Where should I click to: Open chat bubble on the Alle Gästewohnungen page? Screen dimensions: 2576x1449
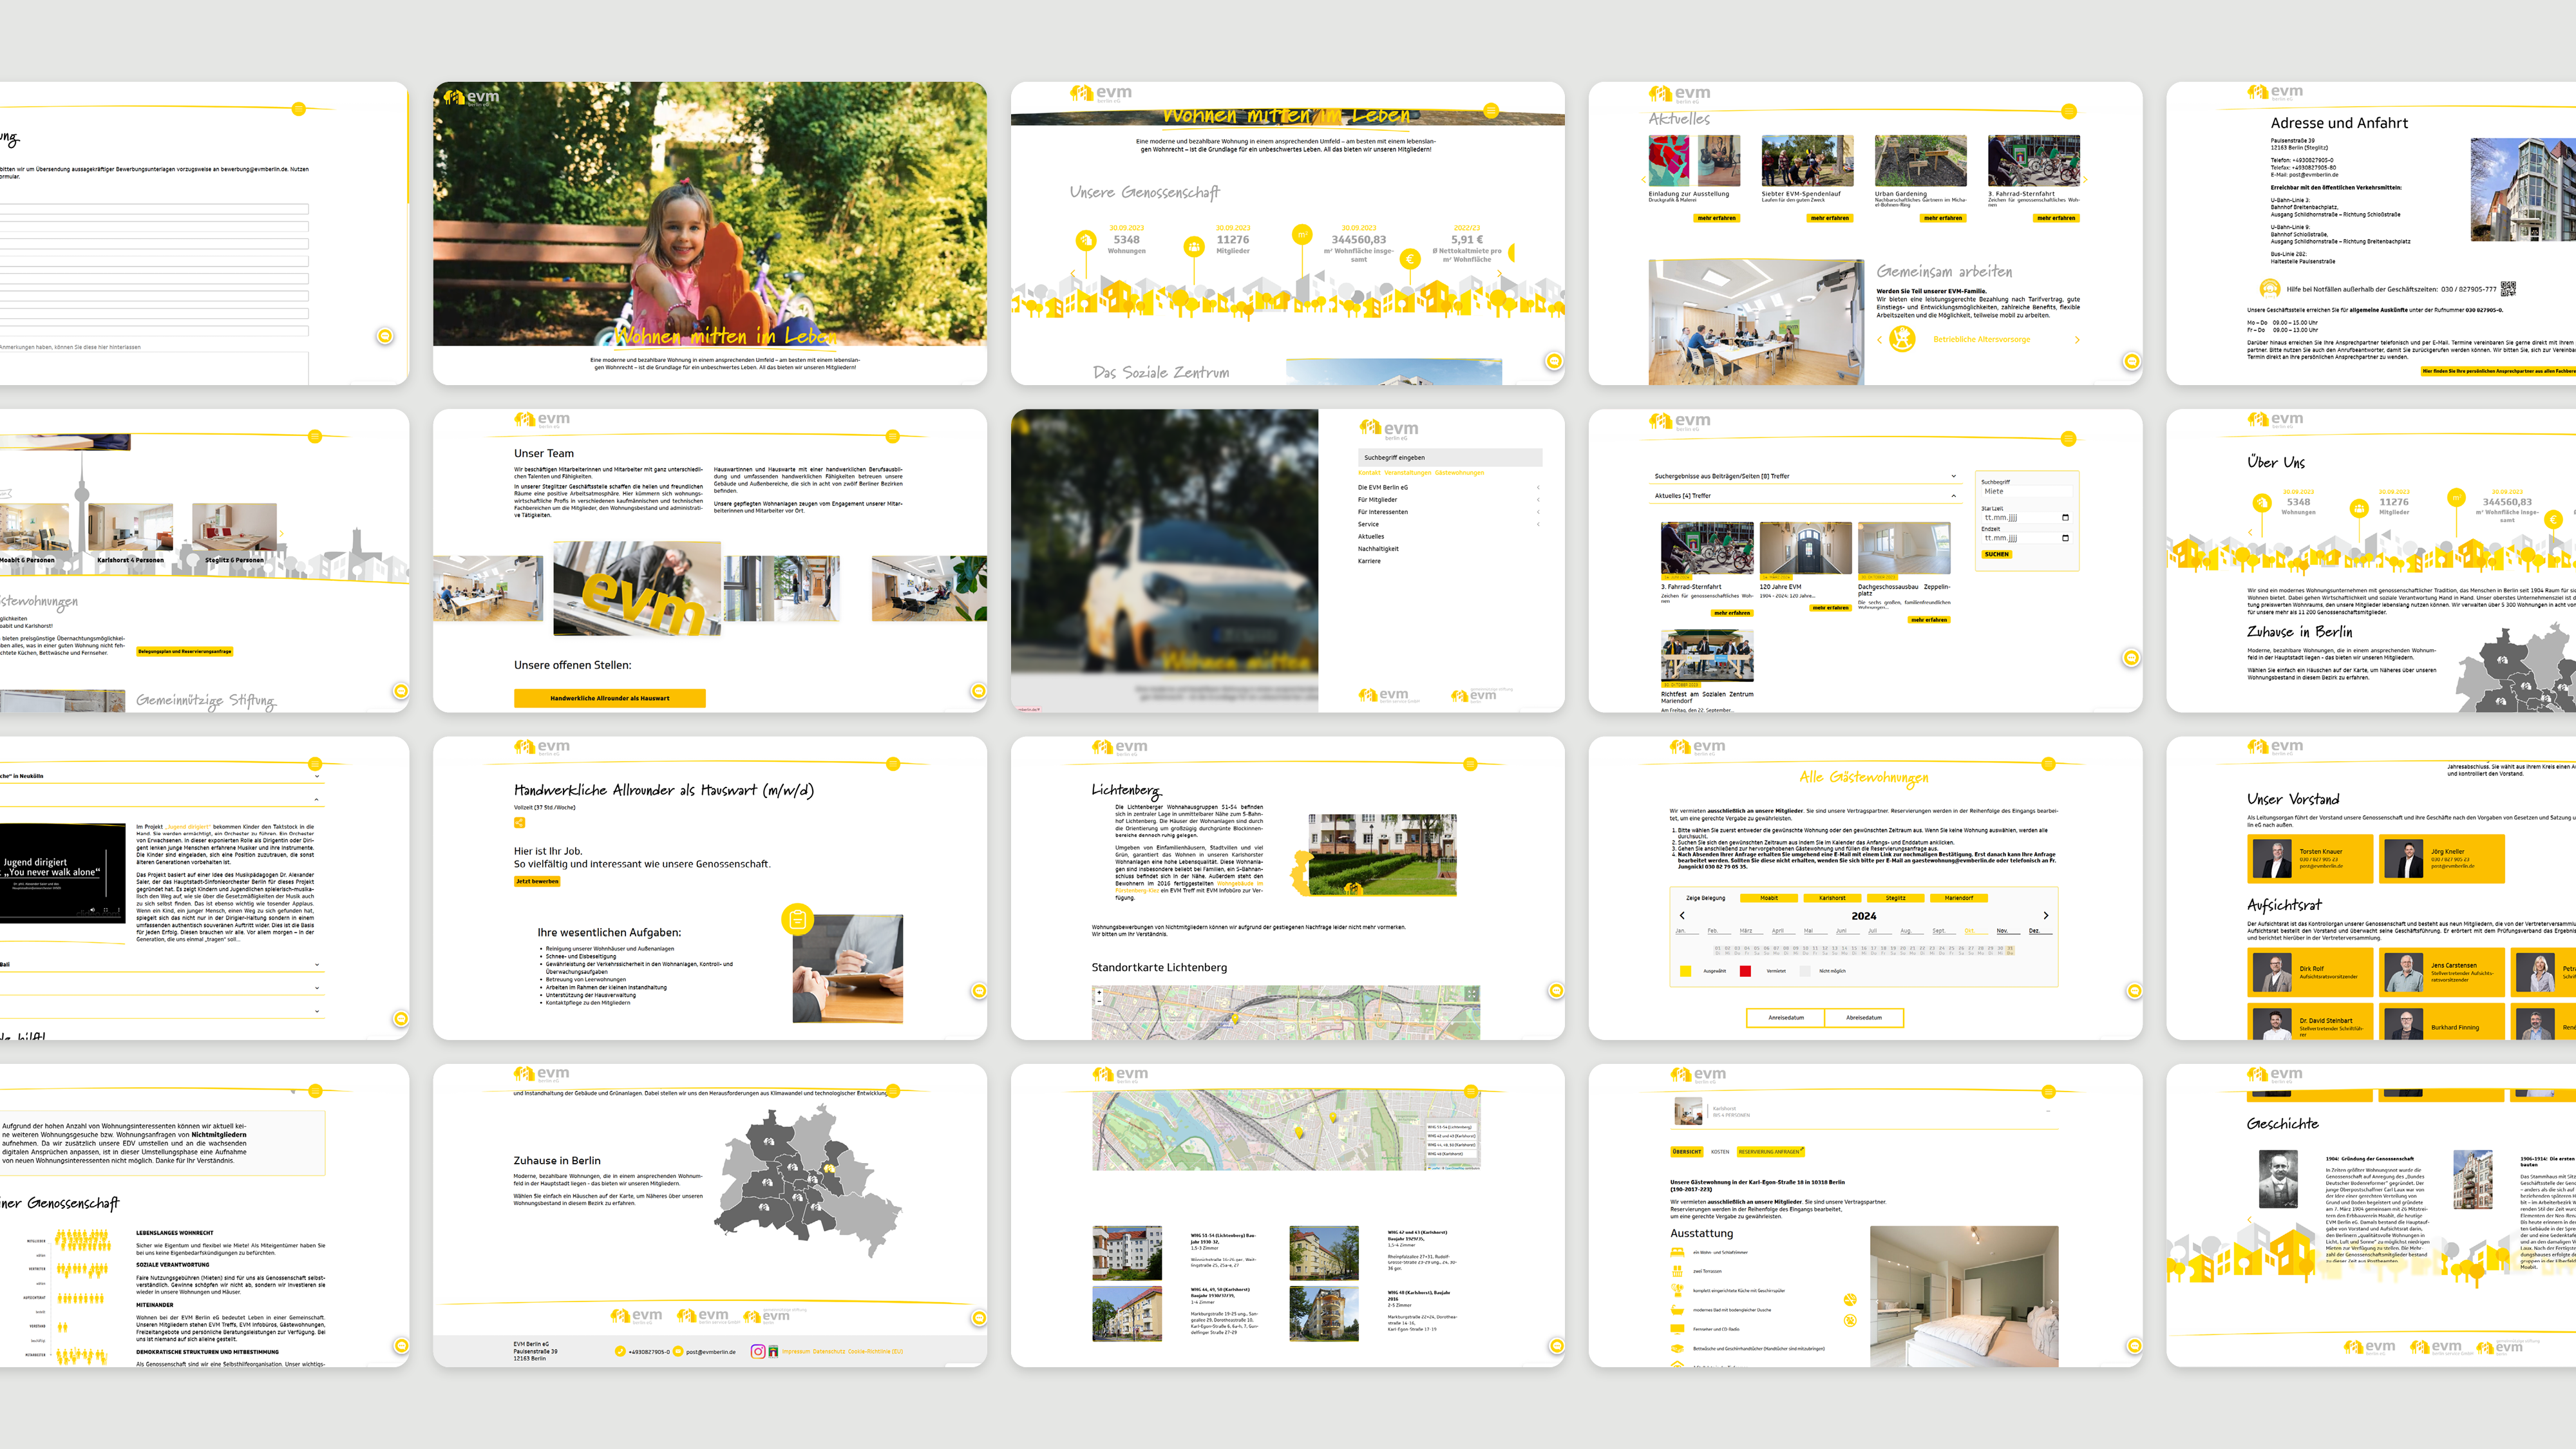click(2134, 991)
